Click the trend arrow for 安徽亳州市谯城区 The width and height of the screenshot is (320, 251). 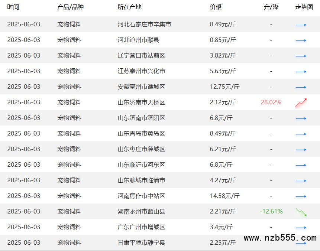click(x=301, y=87)
